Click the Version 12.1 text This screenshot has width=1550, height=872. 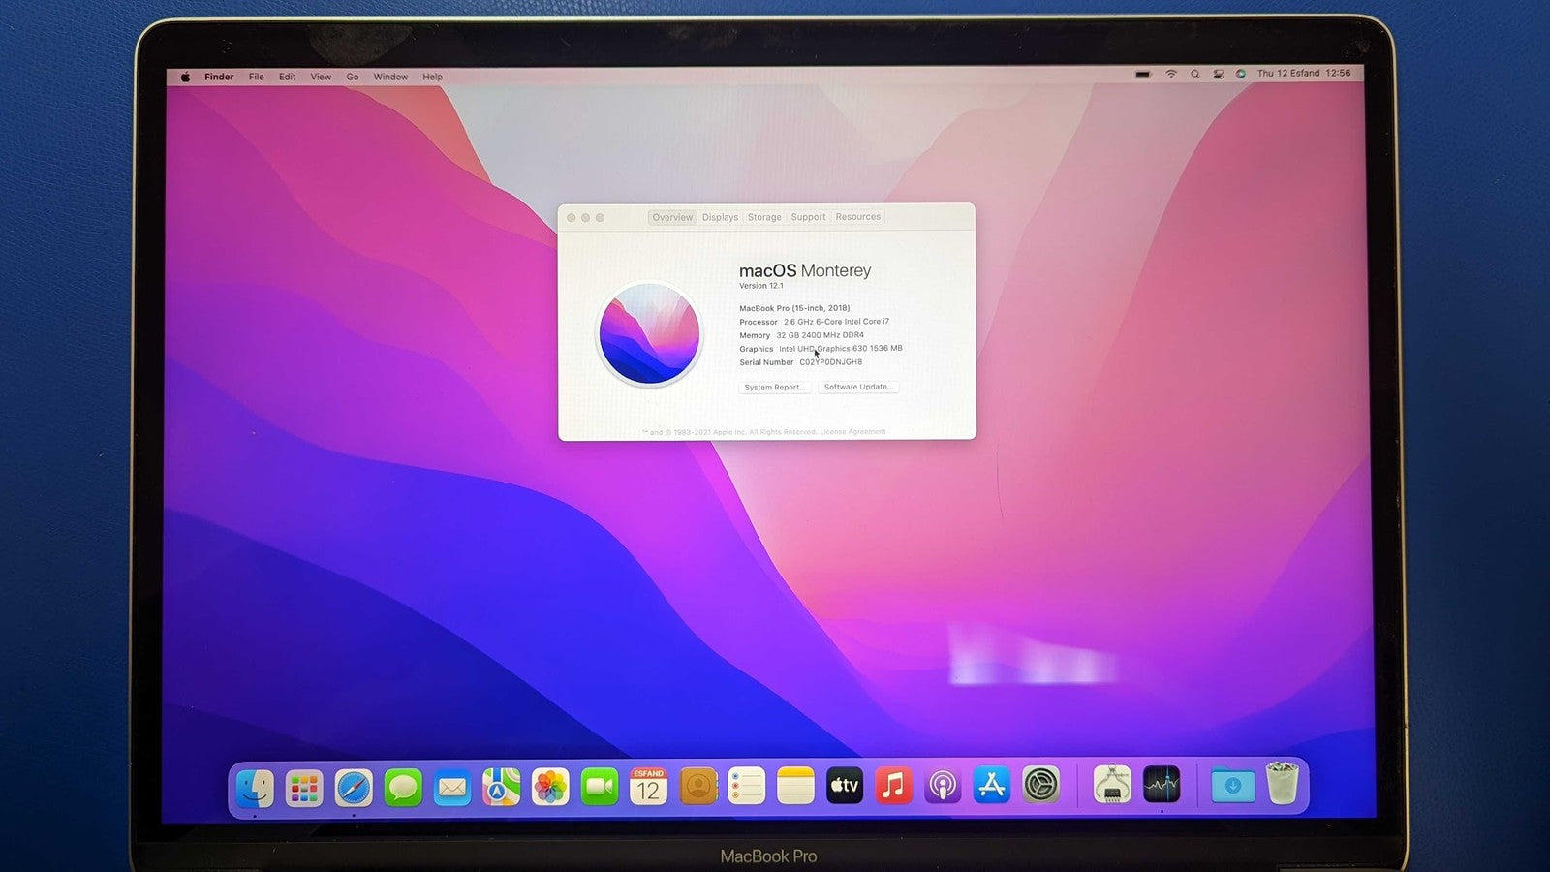761,286
